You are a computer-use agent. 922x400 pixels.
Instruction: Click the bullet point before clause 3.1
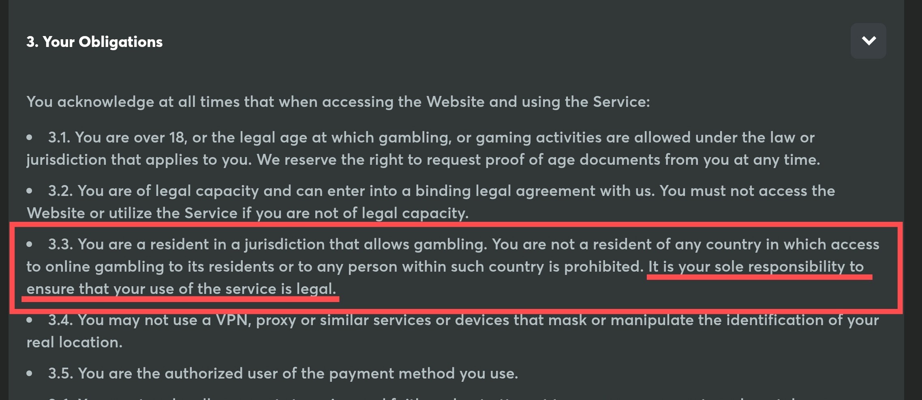click(x=30, y=138)
